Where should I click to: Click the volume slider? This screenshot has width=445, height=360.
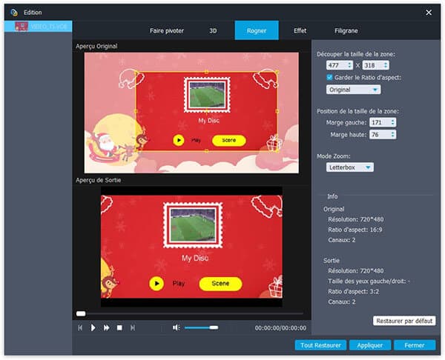pos(200,327)
